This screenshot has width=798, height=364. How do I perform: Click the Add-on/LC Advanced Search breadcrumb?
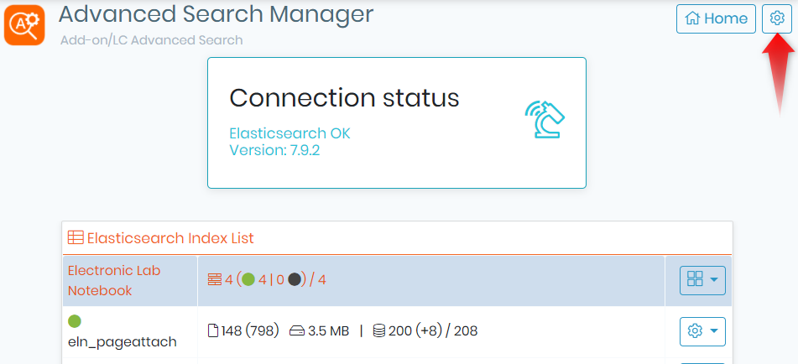click(x=152, y=39)
